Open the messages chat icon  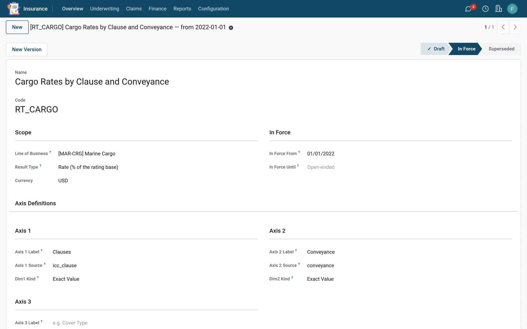pyautogui.click(x=468, y=9)
